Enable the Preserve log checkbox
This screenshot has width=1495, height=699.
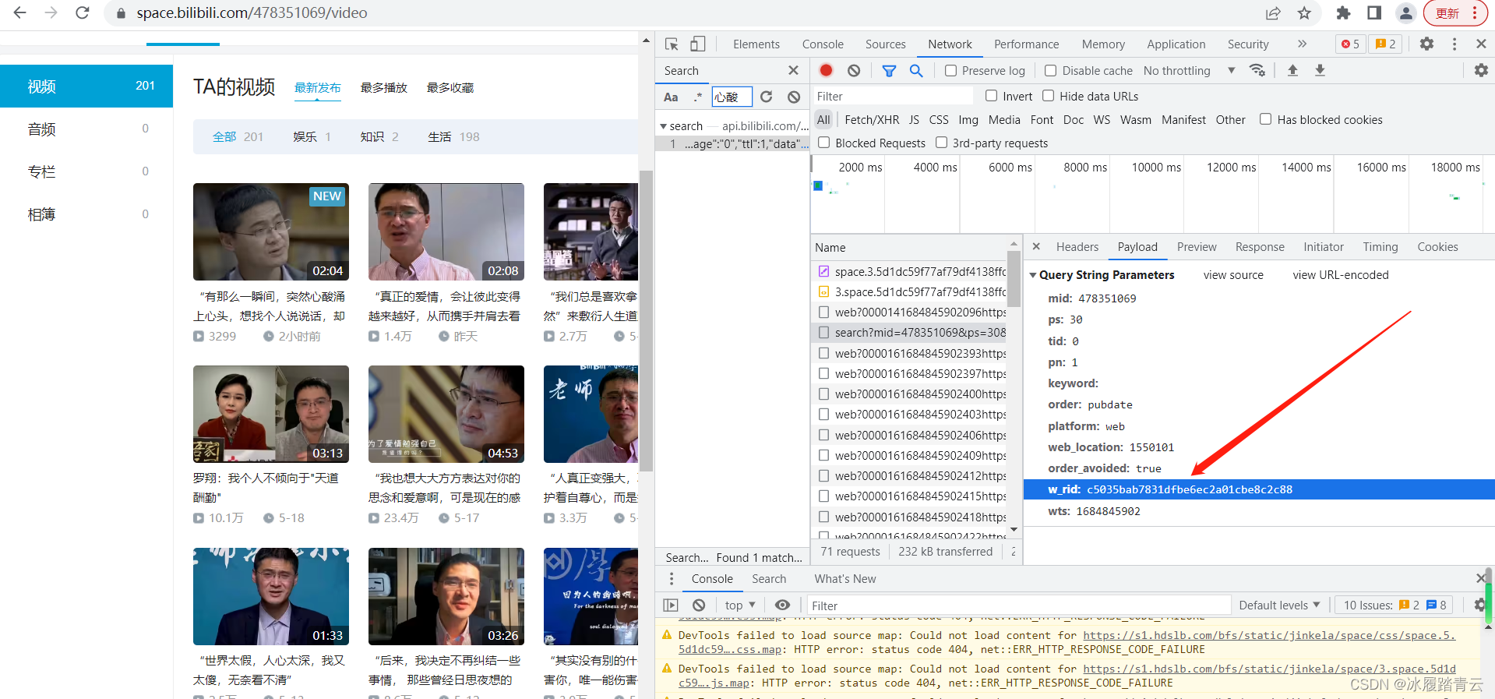point(950,70)
